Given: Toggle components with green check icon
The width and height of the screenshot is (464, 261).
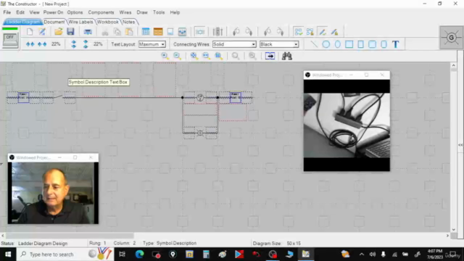Looking at the screenshot, I should (x=298, y=32).
